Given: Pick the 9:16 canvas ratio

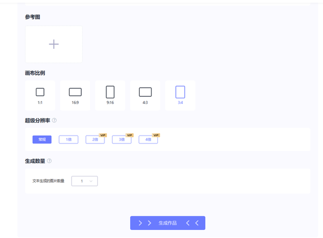Looking at the screenshot, I should (110, 95).
